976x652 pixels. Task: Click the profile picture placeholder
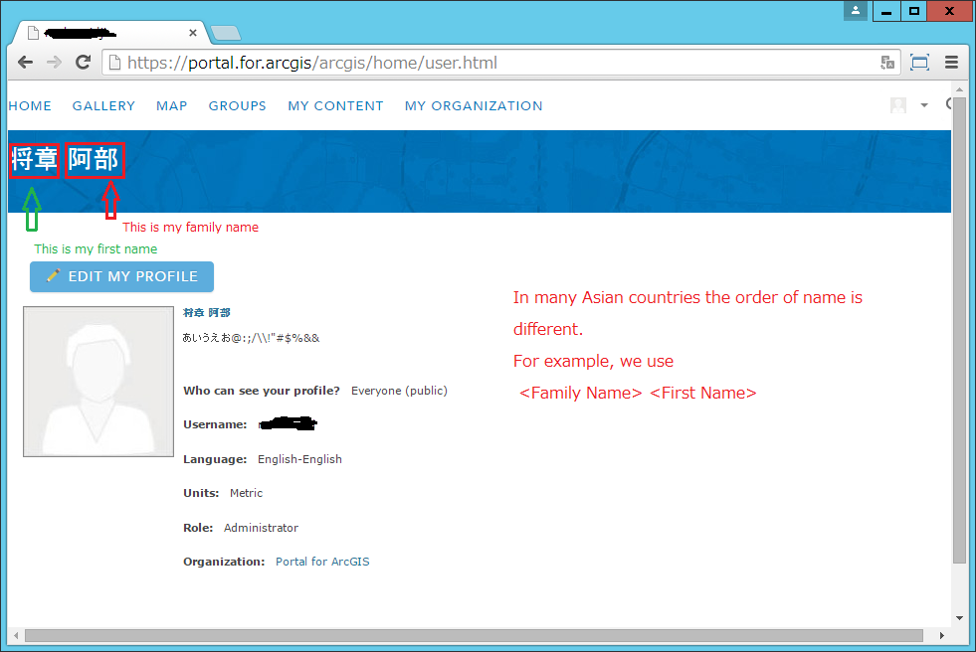[98, 382]
